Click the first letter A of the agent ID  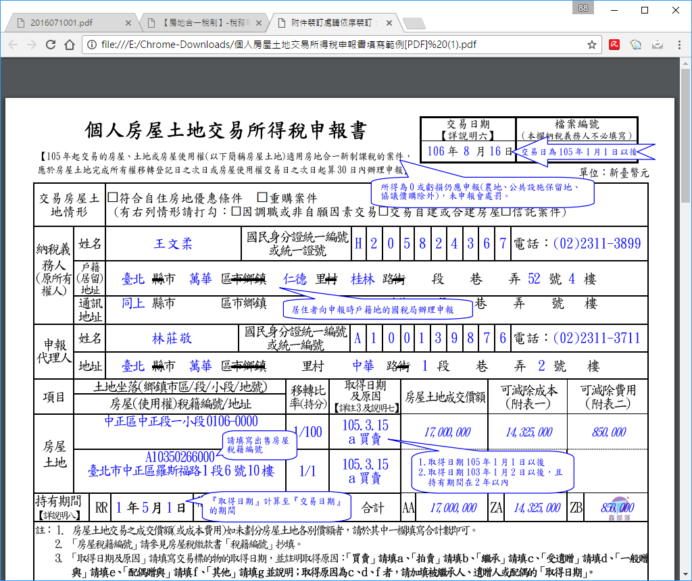[x=357, y=338]
